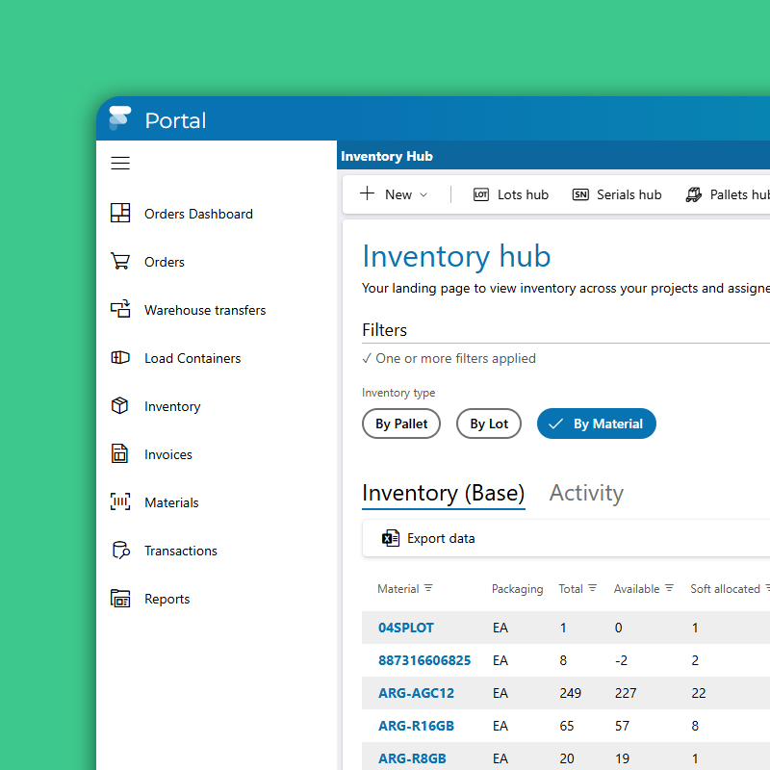Image resolution: width=770 pixels, height=770 pixels.
Task: Open Warehouse transfers icon in sidebar
Action: click(x=120, y=310)
